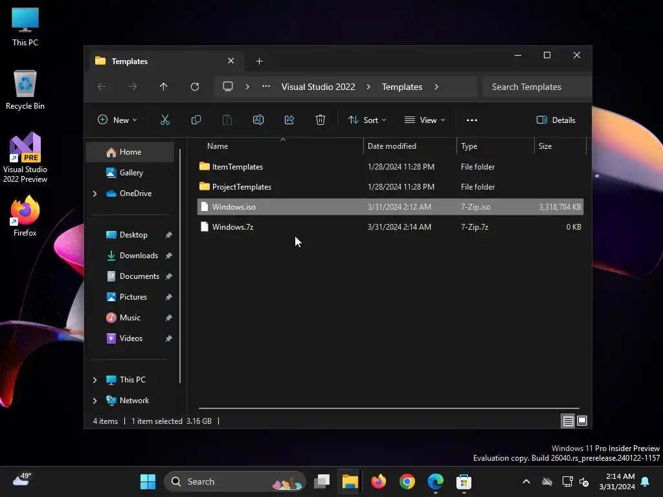
Task: Open Visual Studio 2022 Preview desktop shortcut
Action: pyautogui.click(x=25, y=157)
